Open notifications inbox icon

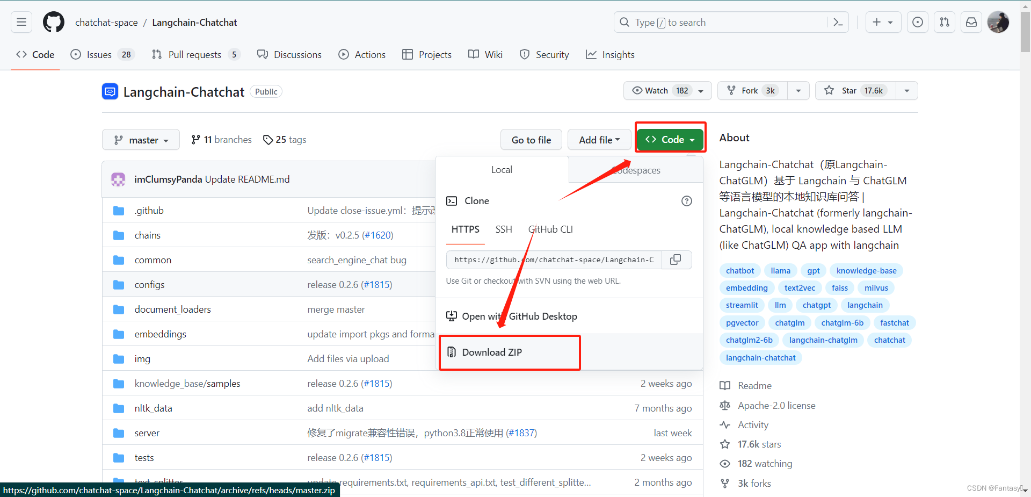(971, 22)
